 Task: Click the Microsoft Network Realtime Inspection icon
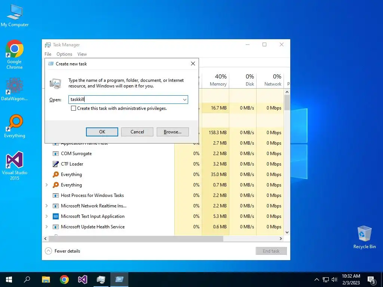coord(56,206)
